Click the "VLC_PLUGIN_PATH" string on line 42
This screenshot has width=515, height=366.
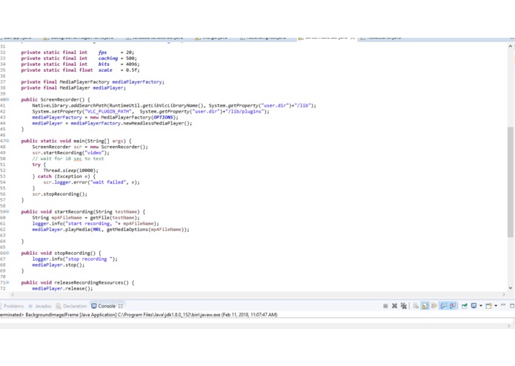click(x=109, y=111)
